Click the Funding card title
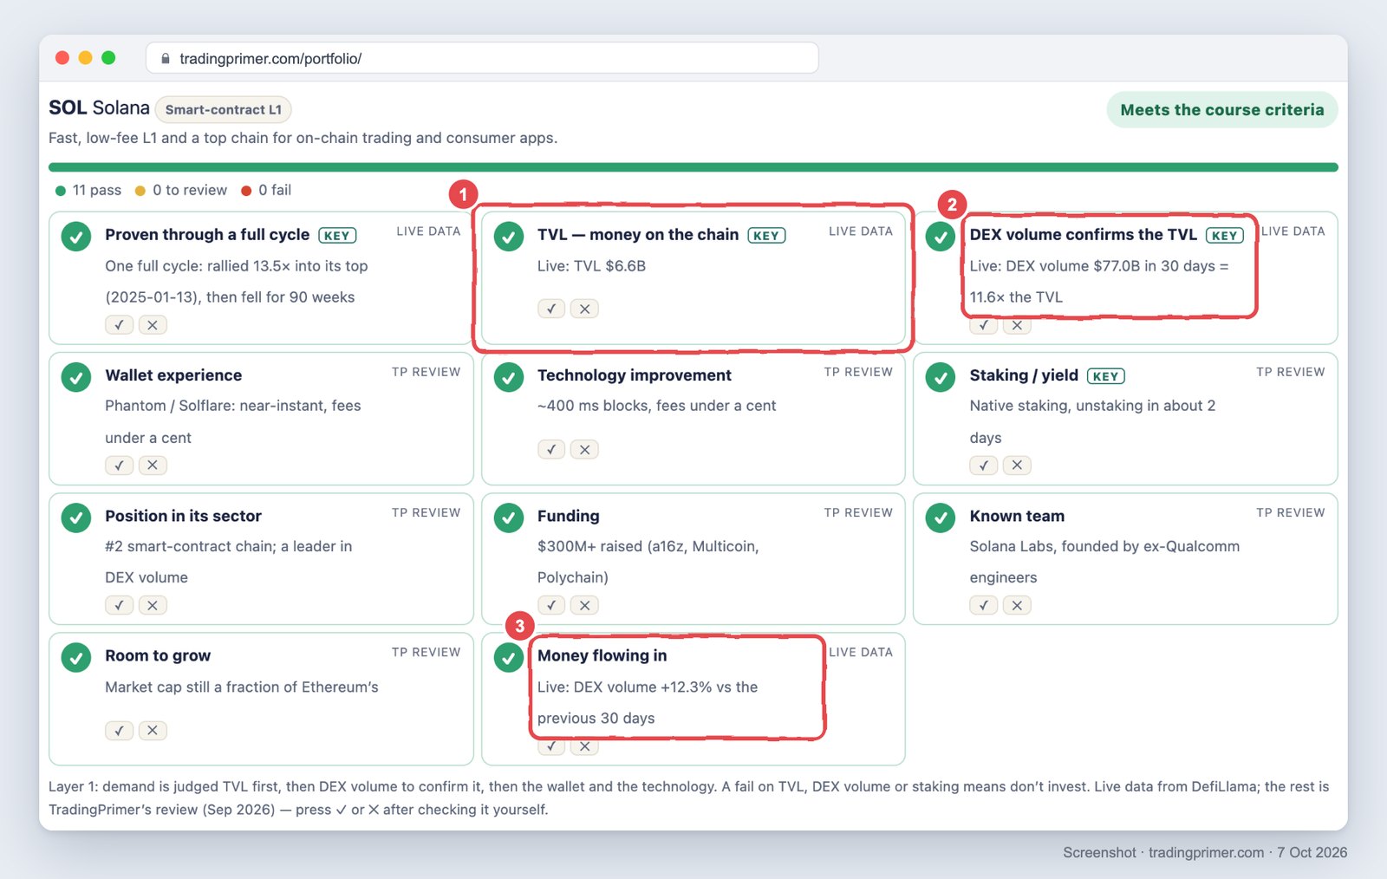Screen dimensions: 1387x879 click(x=568, y=516)
